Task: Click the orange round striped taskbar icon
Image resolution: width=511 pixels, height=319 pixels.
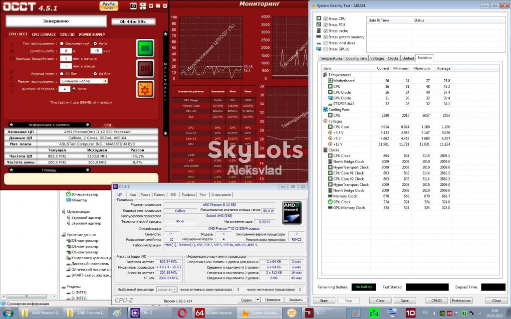Action: pyautogui.click(x=291, y=313)
